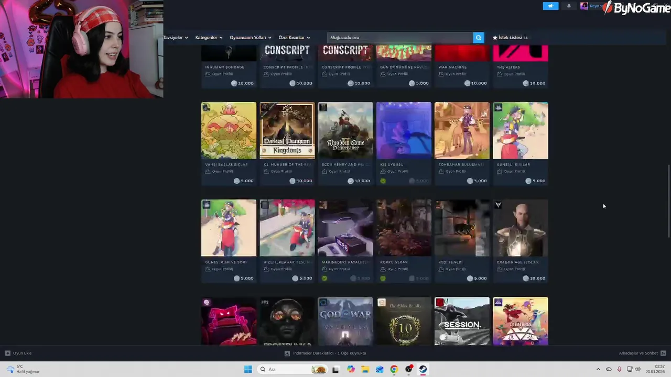
Task: Open the Kedi Feneri cat thumbnail
Action: [462, 228]
